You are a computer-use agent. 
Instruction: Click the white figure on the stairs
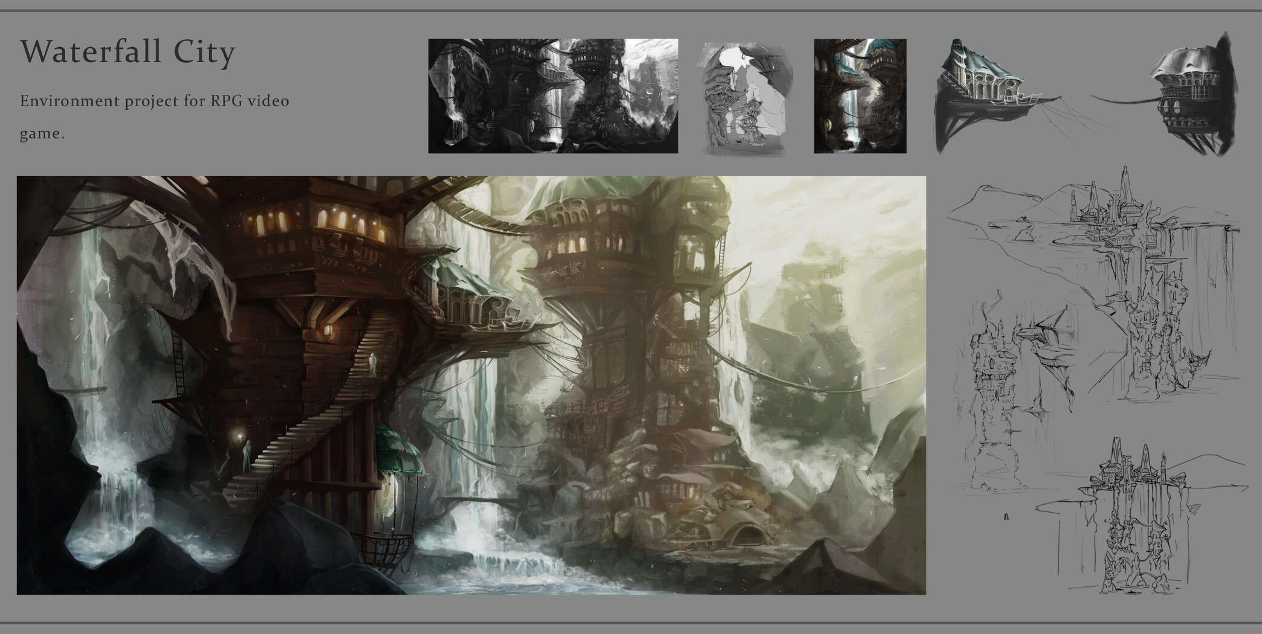[x=373, y=363]
